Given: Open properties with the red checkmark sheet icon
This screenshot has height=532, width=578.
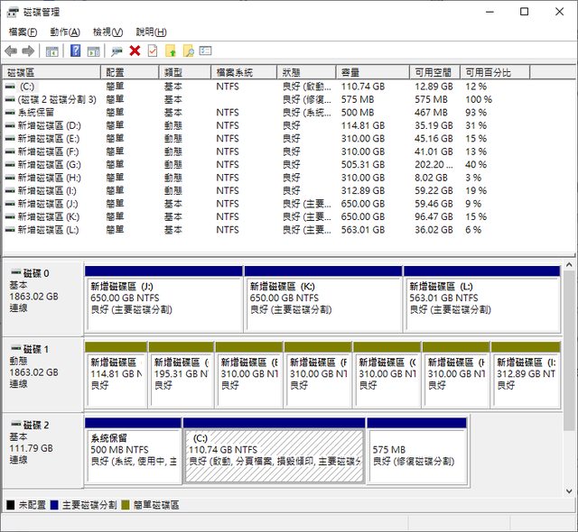Looking at the screenshot, I should [x=153, y=51].
